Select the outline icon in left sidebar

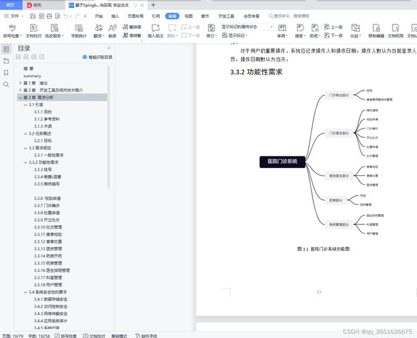pos(6,49)
